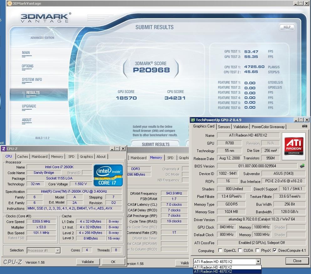Screen dimensions: 311x274
Task: Click the DRAM Frequency 943.9 MHz value
Action: pos(174,193)
